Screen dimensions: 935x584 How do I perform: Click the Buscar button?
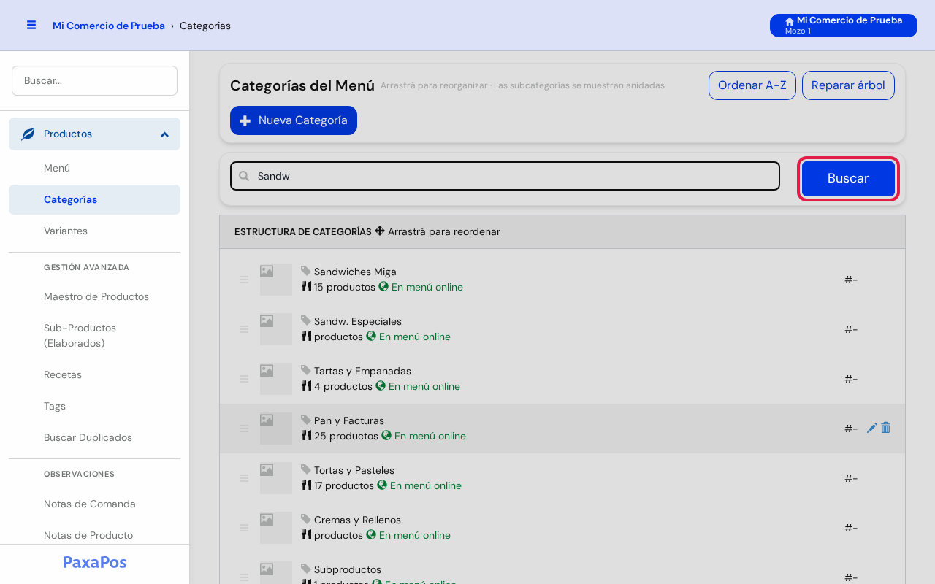click(848, 178)
